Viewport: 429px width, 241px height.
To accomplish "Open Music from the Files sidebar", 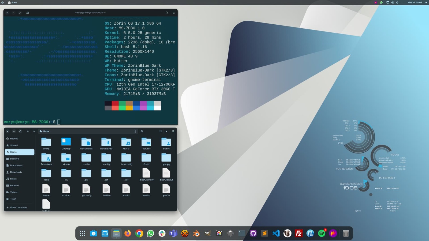I will (20, 179).
